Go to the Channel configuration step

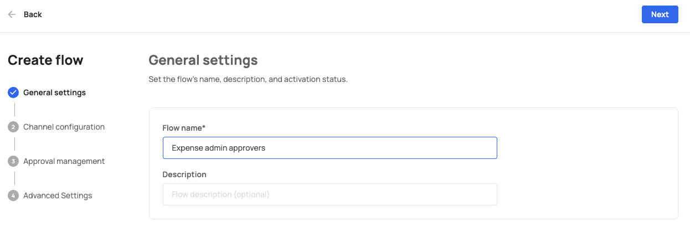pyautogui.click(x=64, y=127)
